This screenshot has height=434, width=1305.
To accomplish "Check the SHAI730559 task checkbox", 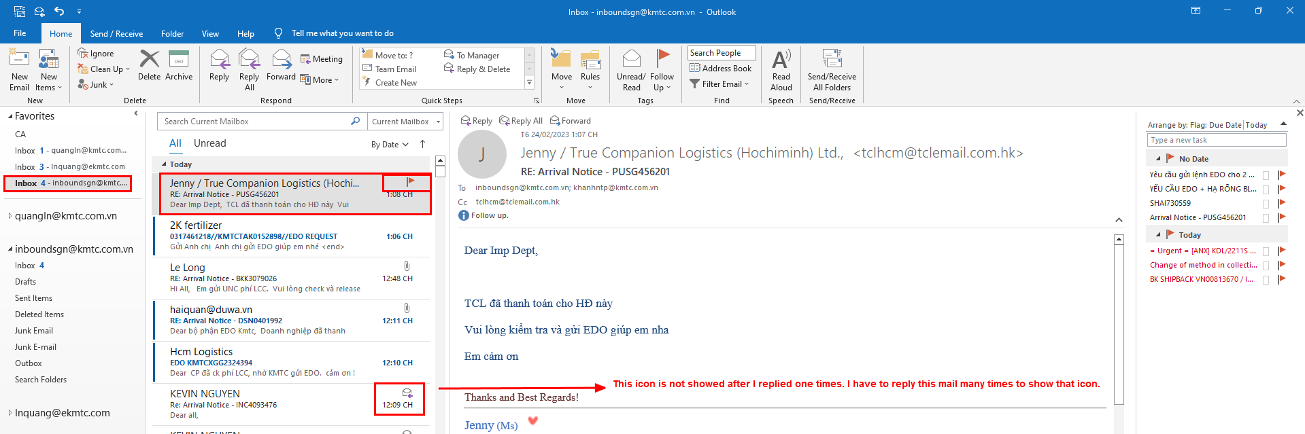I will pyautogui.click(x=1266, y=204).
